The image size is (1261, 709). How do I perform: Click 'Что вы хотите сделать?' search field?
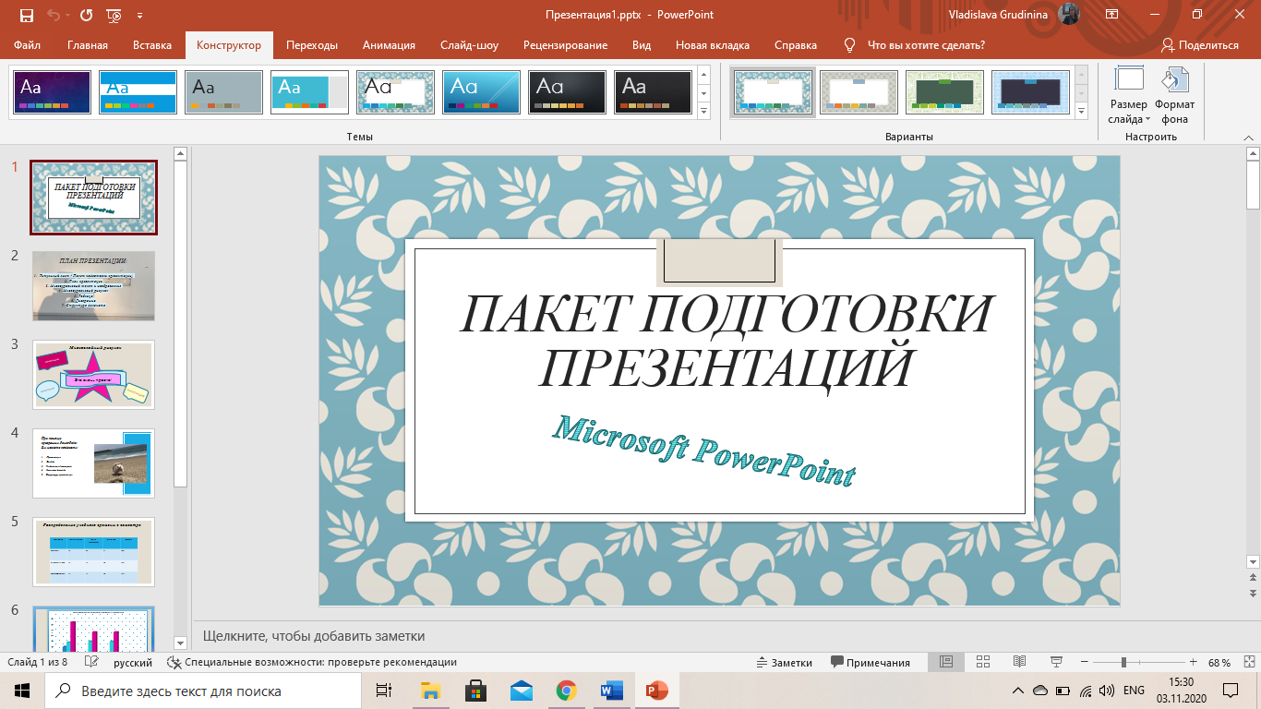pyautogui.click(x=926, y=45)
